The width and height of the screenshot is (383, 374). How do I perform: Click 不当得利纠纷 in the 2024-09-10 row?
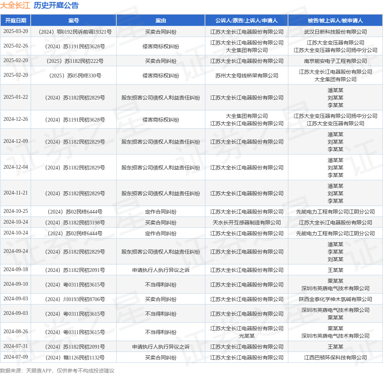click(x=161, y=285)
